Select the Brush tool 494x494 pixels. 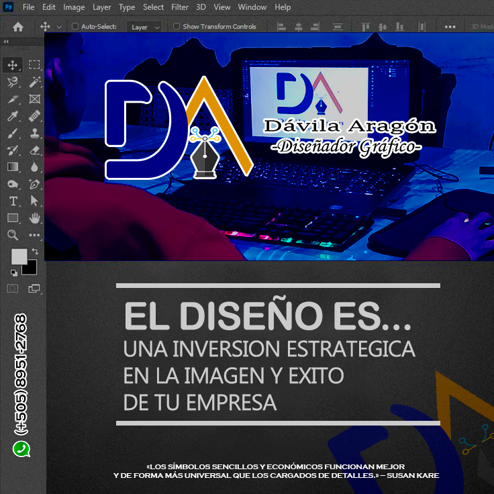coord(13,134)
